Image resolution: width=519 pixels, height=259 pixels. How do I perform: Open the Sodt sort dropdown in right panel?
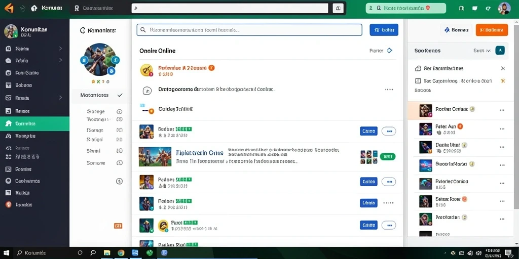pyautogui.click(x=482, y=51)
